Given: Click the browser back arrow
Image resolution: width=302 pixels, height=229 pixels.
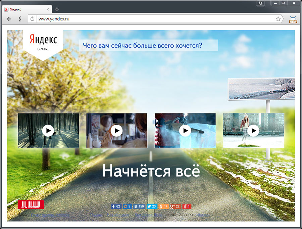Looking at the screenshot, I should [9, 19].
